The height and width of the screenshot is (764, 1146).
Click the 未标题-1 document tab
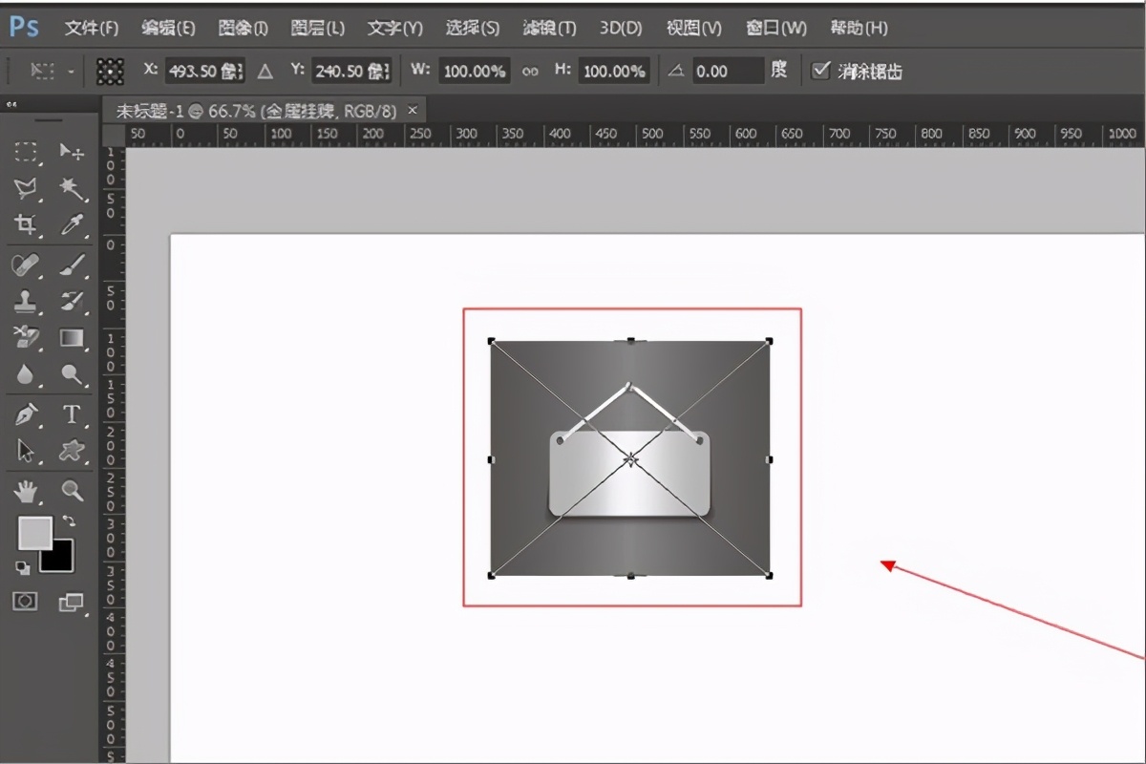256,111
